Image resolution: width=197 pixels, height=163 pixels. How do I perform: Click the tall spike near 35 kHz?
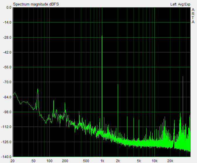183,77
